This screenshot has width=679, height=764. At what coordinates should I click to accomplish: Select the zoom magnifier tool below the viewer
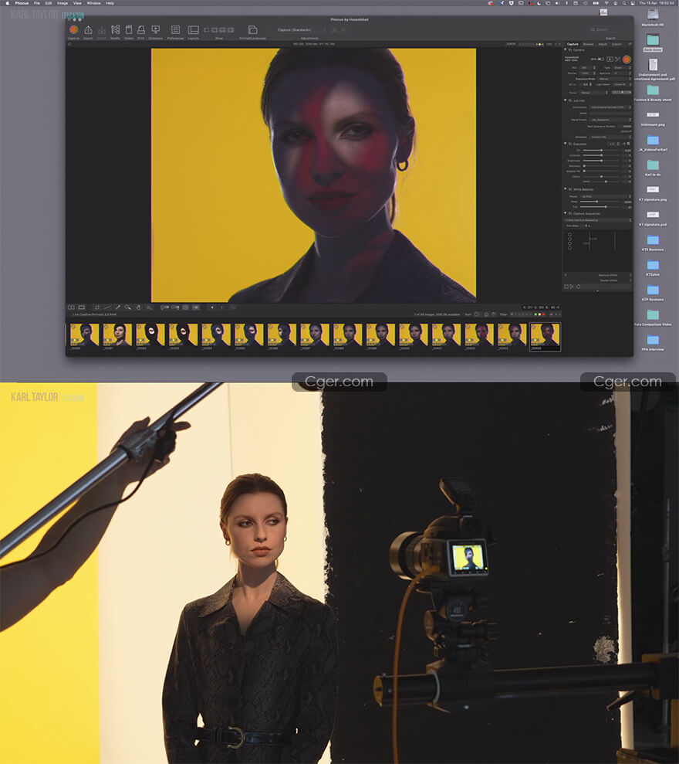[x=128, y=307]
